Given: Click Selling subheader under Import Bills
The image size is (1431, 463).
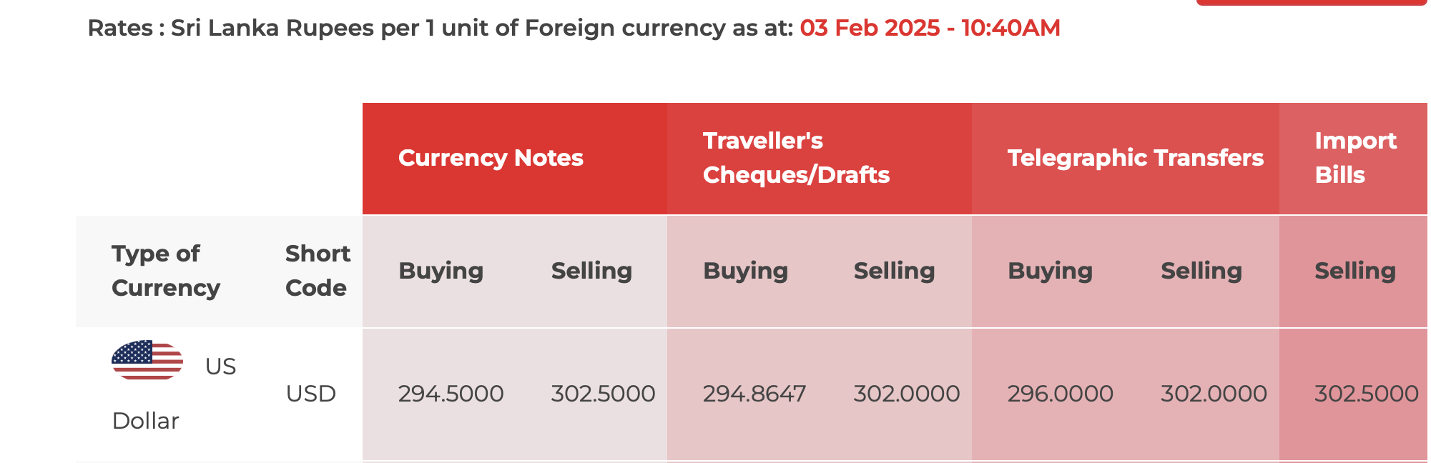Looking at the screenshot, I should [1355, 271].
